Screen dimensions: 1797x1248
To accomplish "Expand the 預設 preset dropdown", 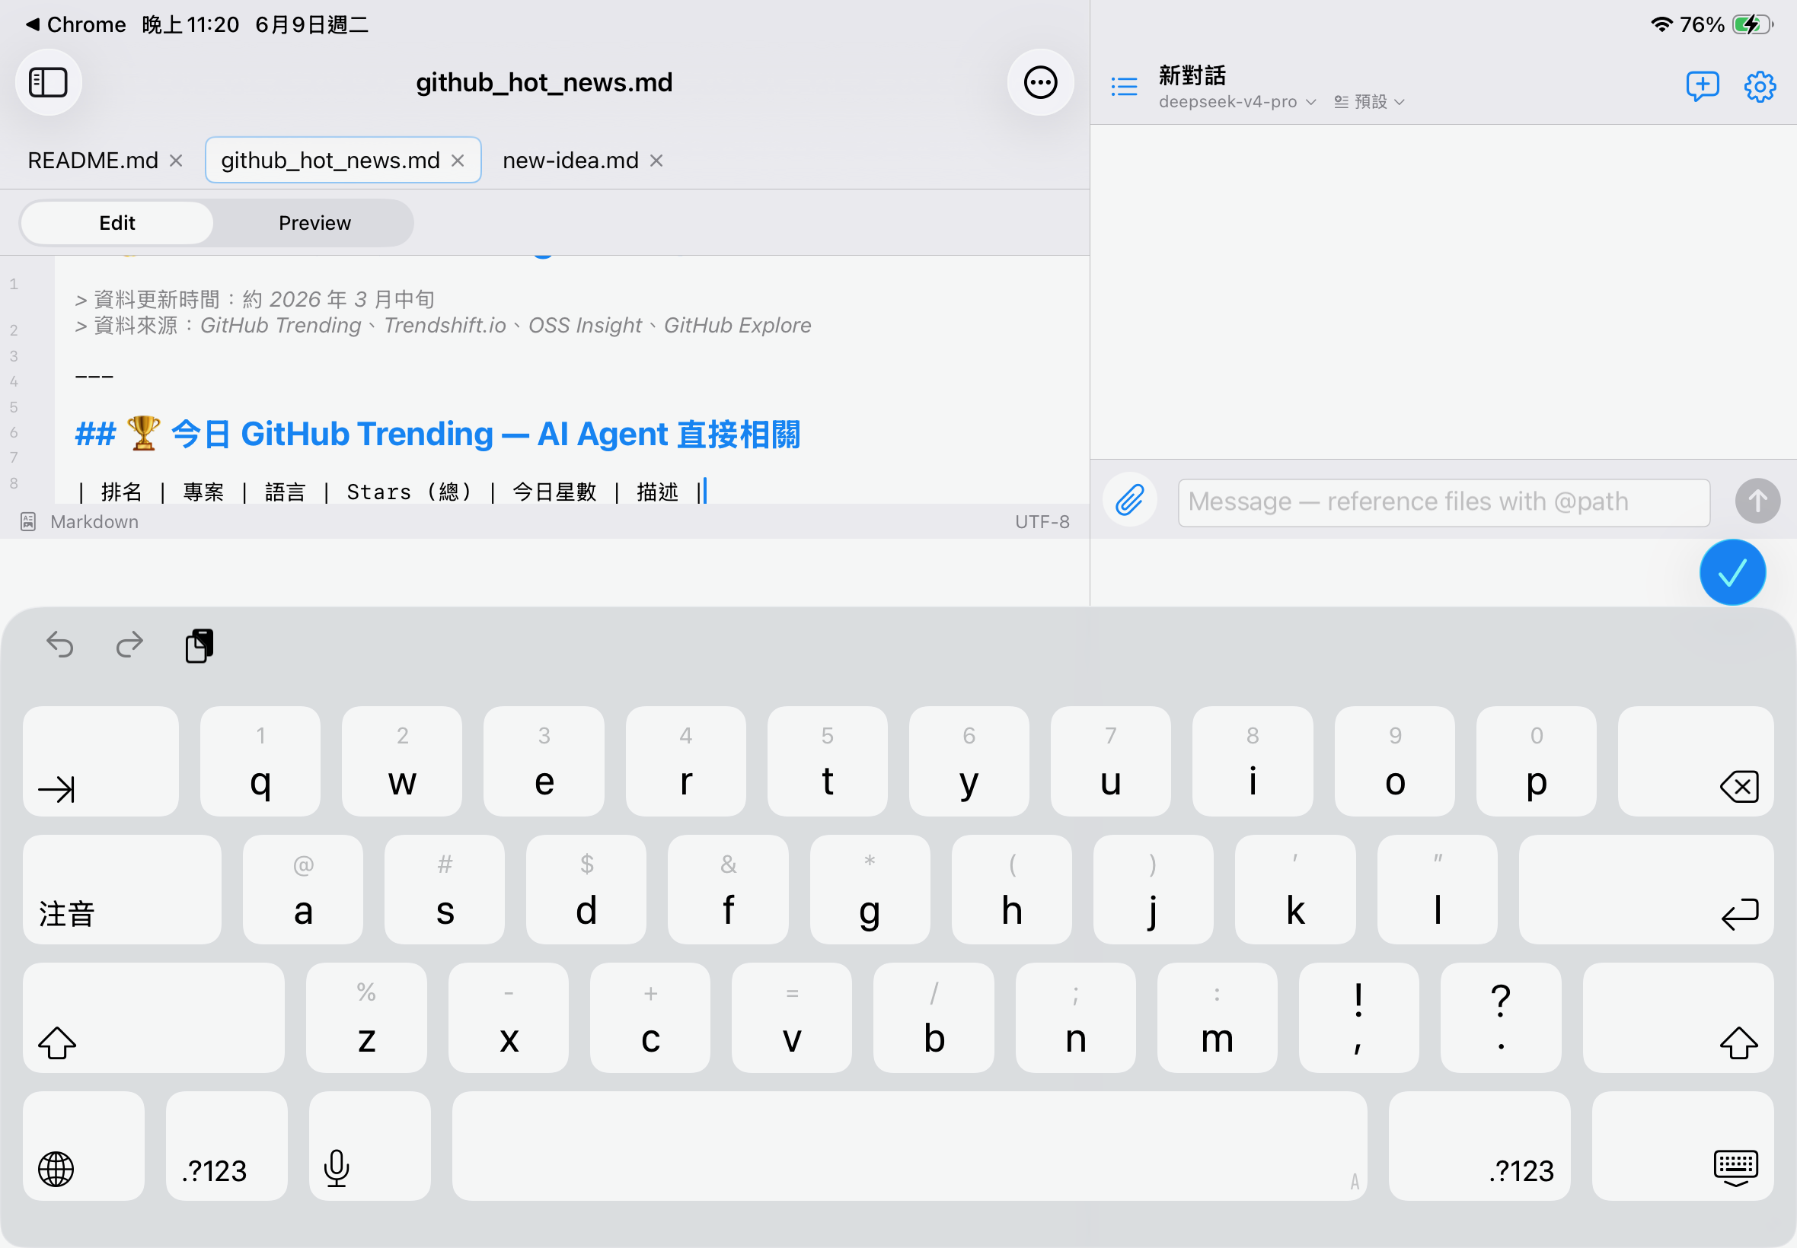I will click(1369, 102).
